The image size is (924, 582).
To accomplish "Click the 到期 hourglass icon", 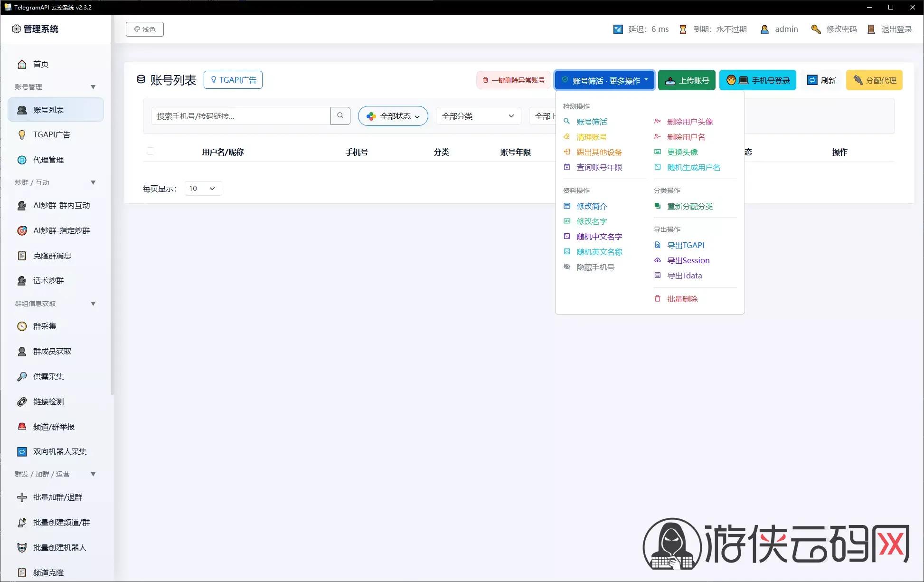I will (x=683, y=29).
